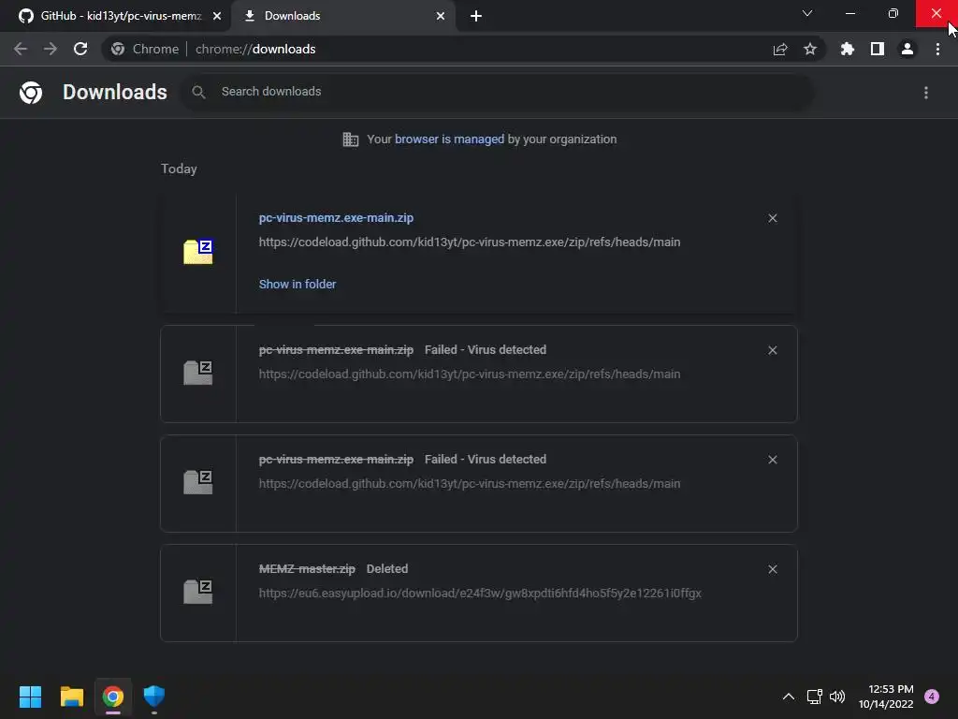958x719 pixels.
Task: Click the MEMZ-master.zip gray file icon
Action: tap(198, 592)
